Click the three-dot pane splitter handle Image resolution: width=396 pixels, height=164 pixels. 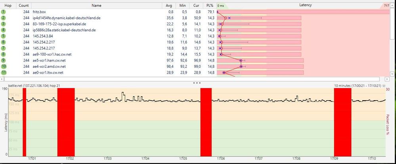pyautogui.click(x=197, y=83)
